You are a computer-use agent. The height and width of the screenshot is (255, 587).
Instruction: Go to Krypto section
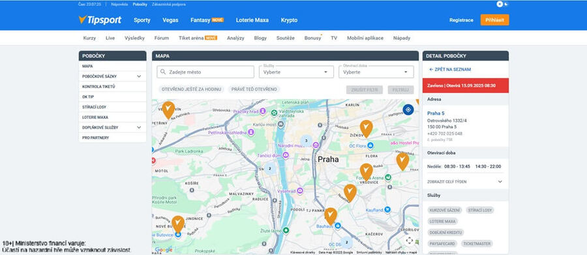click(x=289, y=20)
